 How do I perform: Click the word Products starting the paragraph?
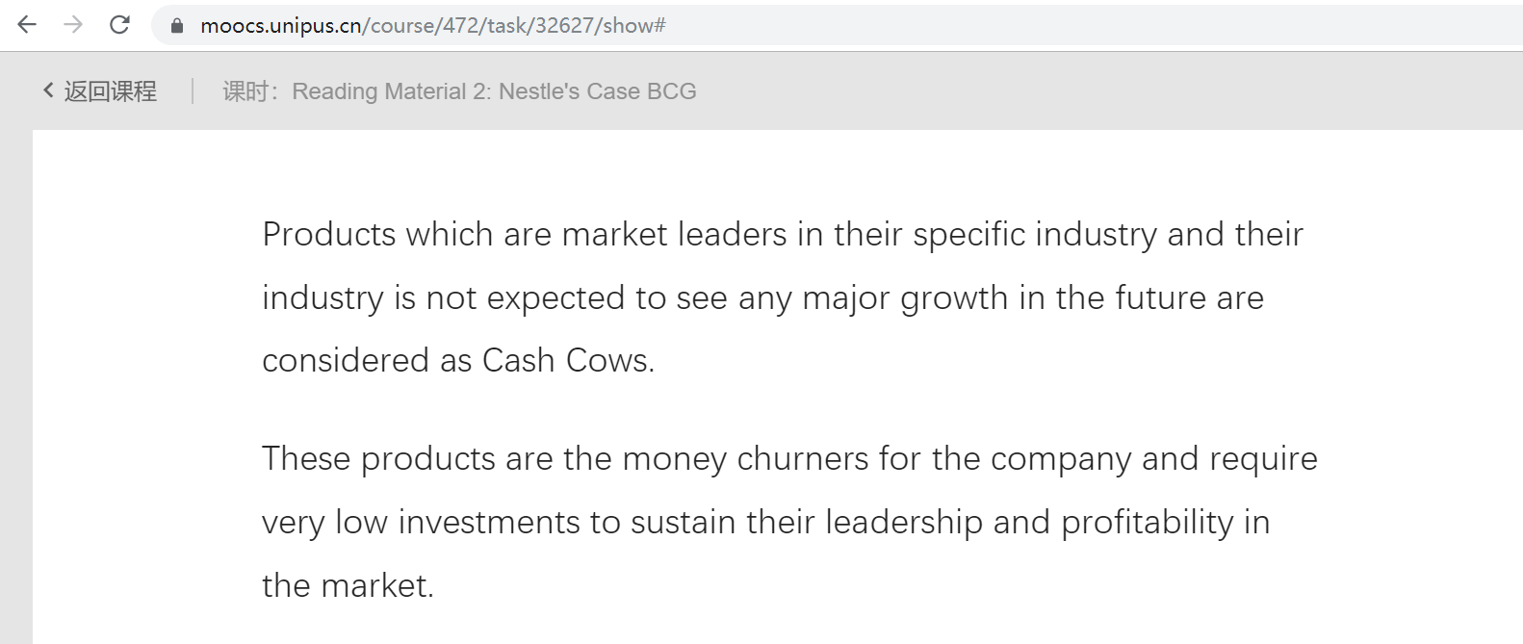coord(329,234)
